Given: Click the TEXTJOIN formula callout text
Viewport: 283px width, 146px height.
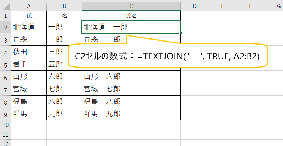Looking at the screenshot, I should [167, 57].
